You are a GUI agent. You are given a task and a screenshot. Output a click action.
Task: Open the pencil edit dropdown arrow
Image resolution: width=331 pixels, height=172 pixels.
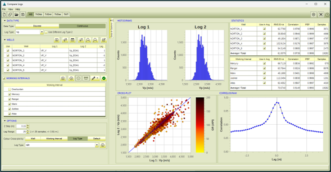click(x=97, y=78)
